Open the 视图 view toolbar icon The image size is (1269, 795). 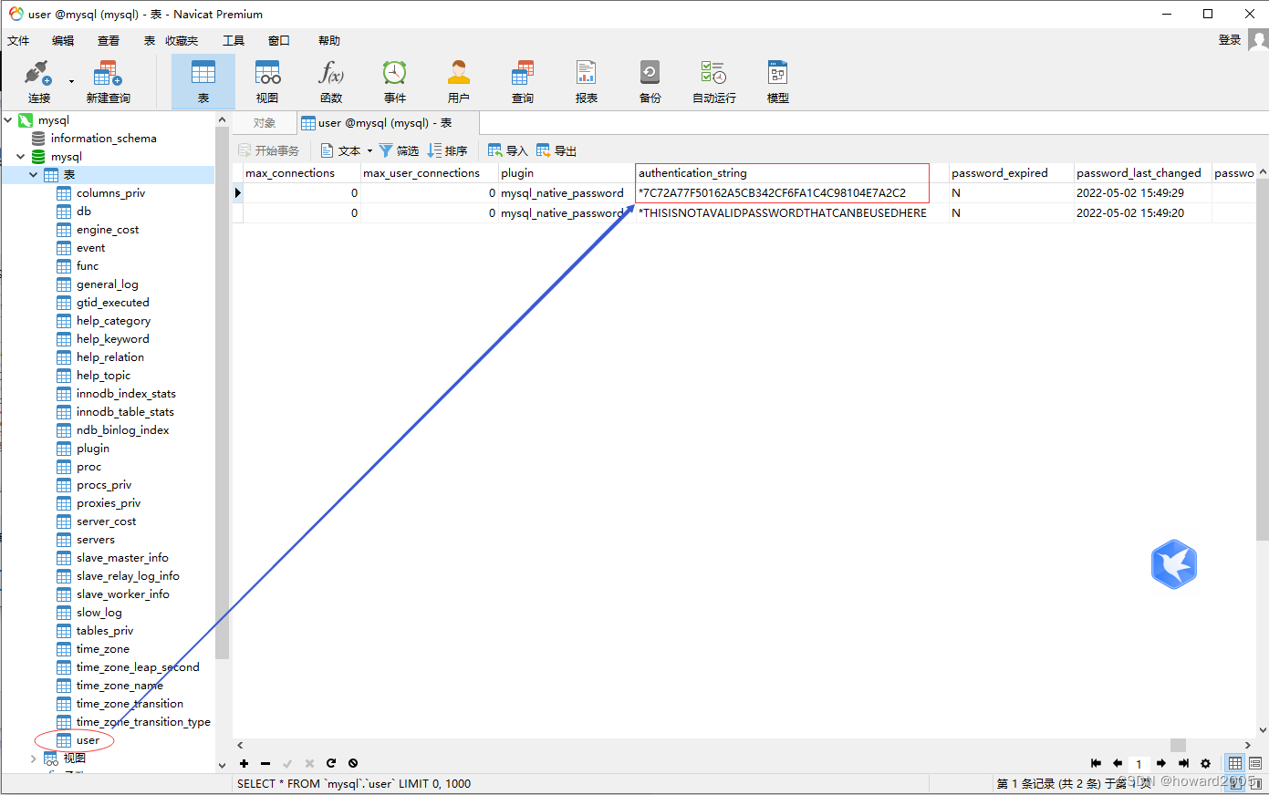point(267,82)
